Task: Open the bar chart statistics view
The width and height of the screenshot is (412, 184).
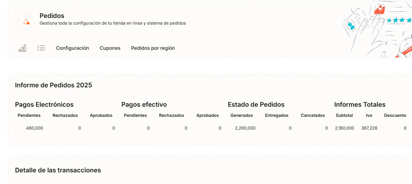Action: pyautogui.click(x=22, y=48)
